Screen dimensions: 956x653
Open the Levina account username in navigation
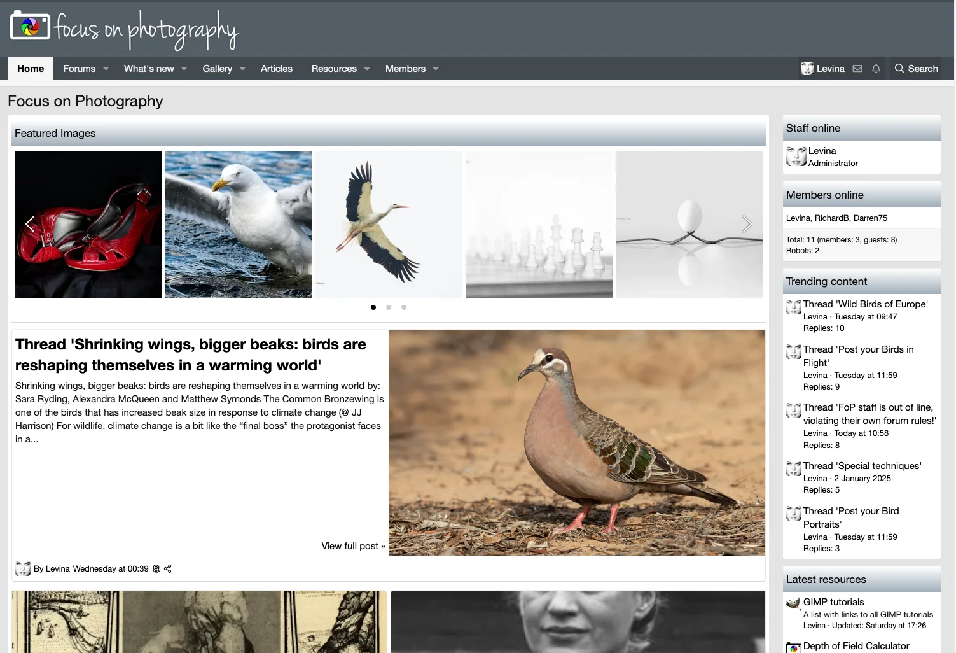[x=831, y=69]
